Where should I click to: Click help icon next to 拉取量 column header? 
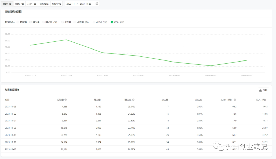(66, 100)
